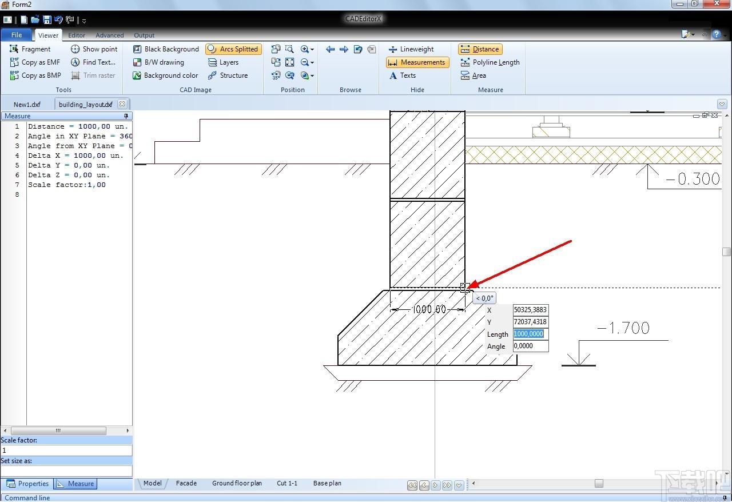The width and height of the screenshot is (732, 502).
Task: Toggle Black Background mode
Action: 165,49
